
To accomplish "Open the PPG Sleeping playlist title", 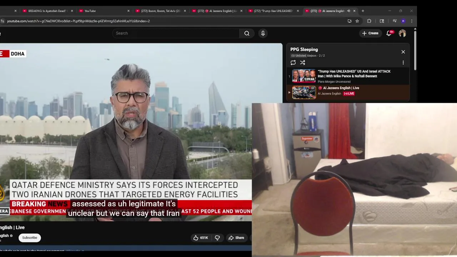I will 304,49.
